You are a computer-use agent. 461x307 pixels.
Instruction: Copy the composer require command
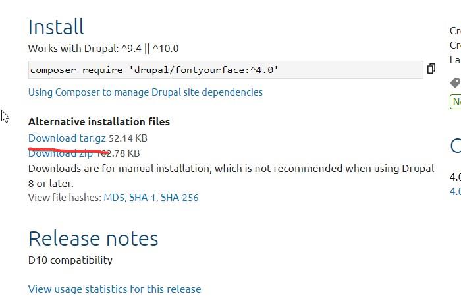point(431,69)
